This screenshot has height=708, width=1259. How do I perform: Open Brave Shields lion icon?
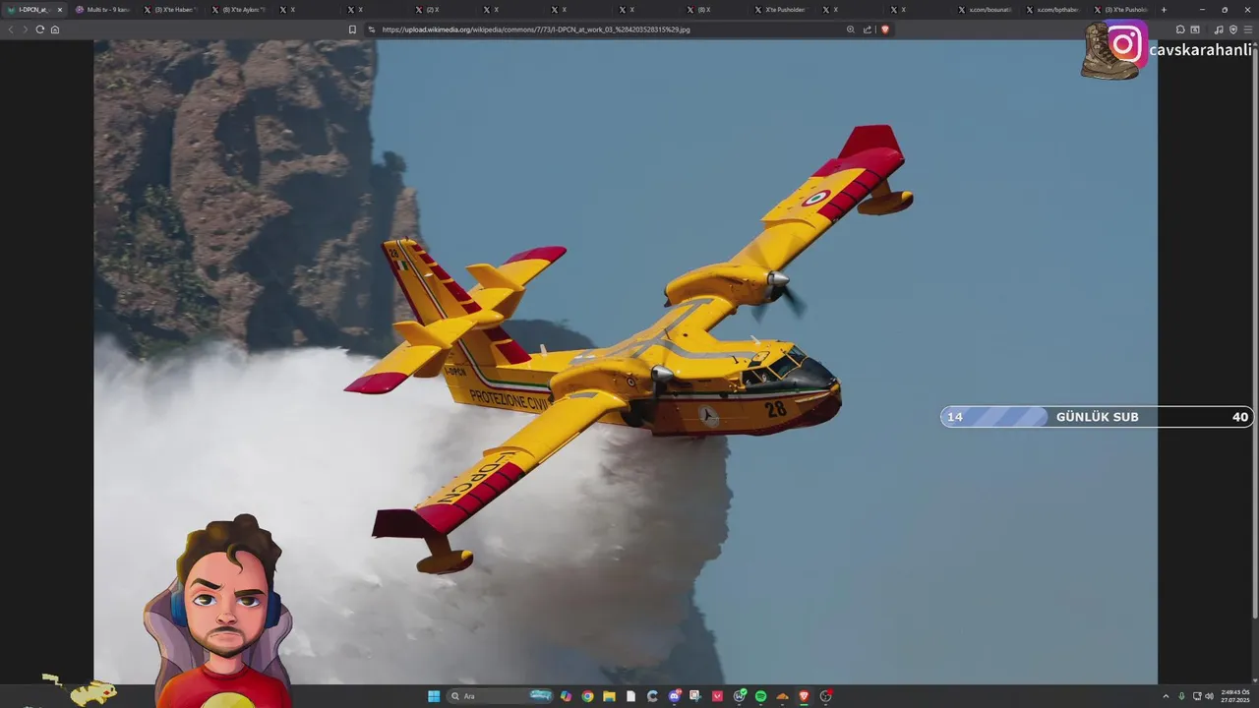884,29
